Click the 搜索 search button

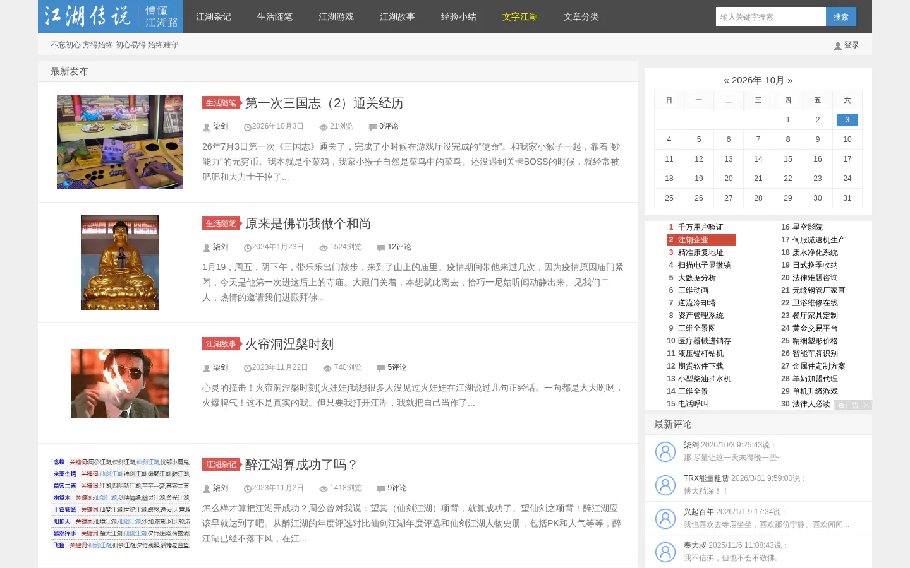pos(841,16)
